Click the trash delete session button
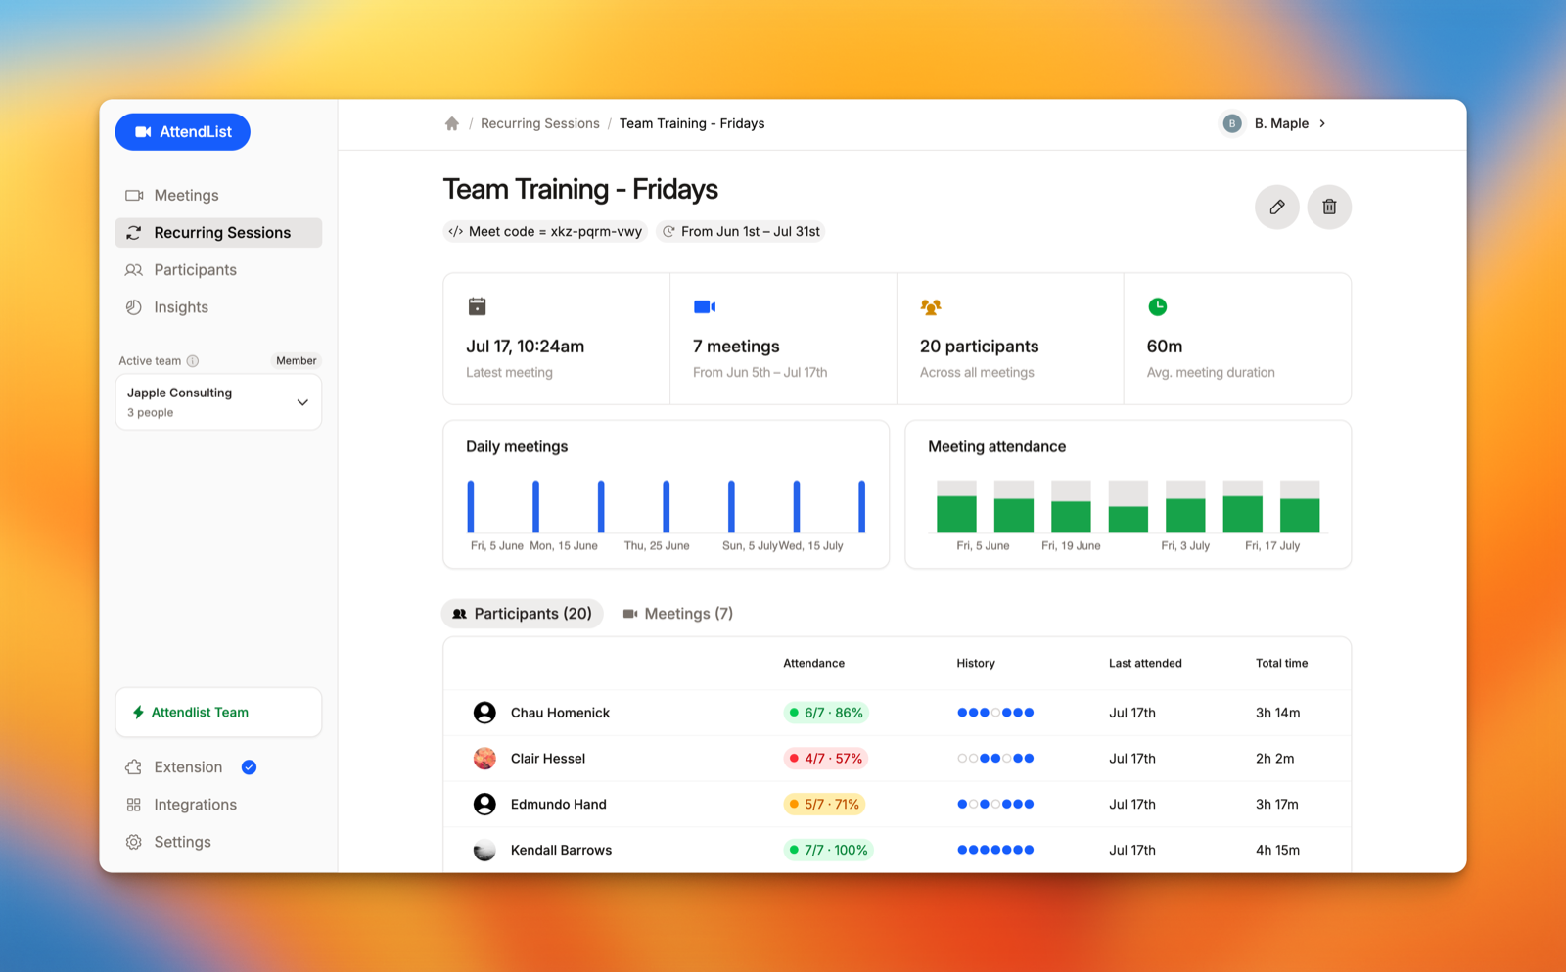The width and height of the screenshot is (1566, 972). [x=1329, y=207]
